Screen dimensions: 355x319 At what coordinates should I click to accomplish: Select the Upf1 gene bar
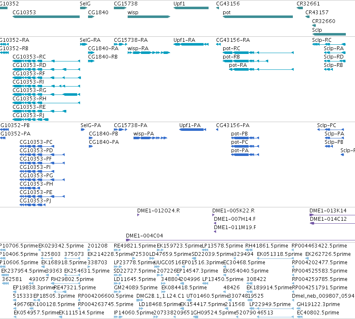(x=191, y=8)
